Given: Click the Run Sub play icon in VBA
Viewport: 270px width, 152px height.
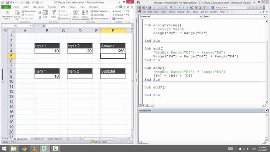Looking at the screenshot, I should pyautogui.click(x=179, y=8).
